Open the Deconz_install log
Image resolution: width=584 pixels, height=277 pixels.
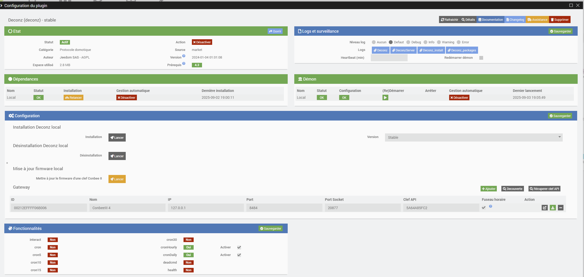[431, 50]
